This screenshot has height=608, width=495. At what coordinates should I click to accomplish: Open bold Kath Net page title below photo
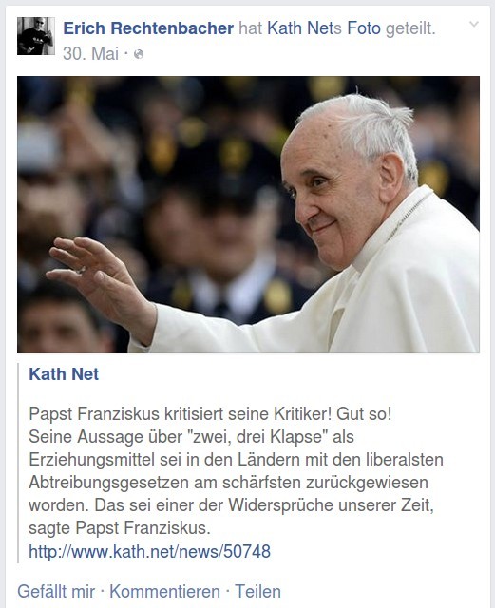tap(64, 374)
